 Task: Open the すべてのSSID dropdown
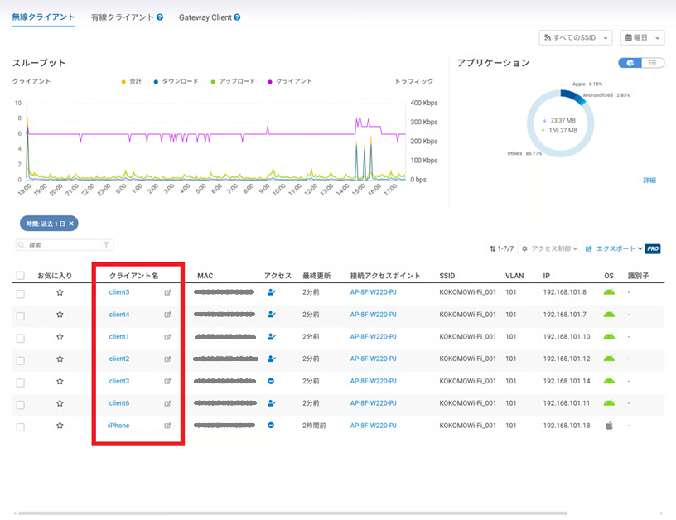(575, 38)
